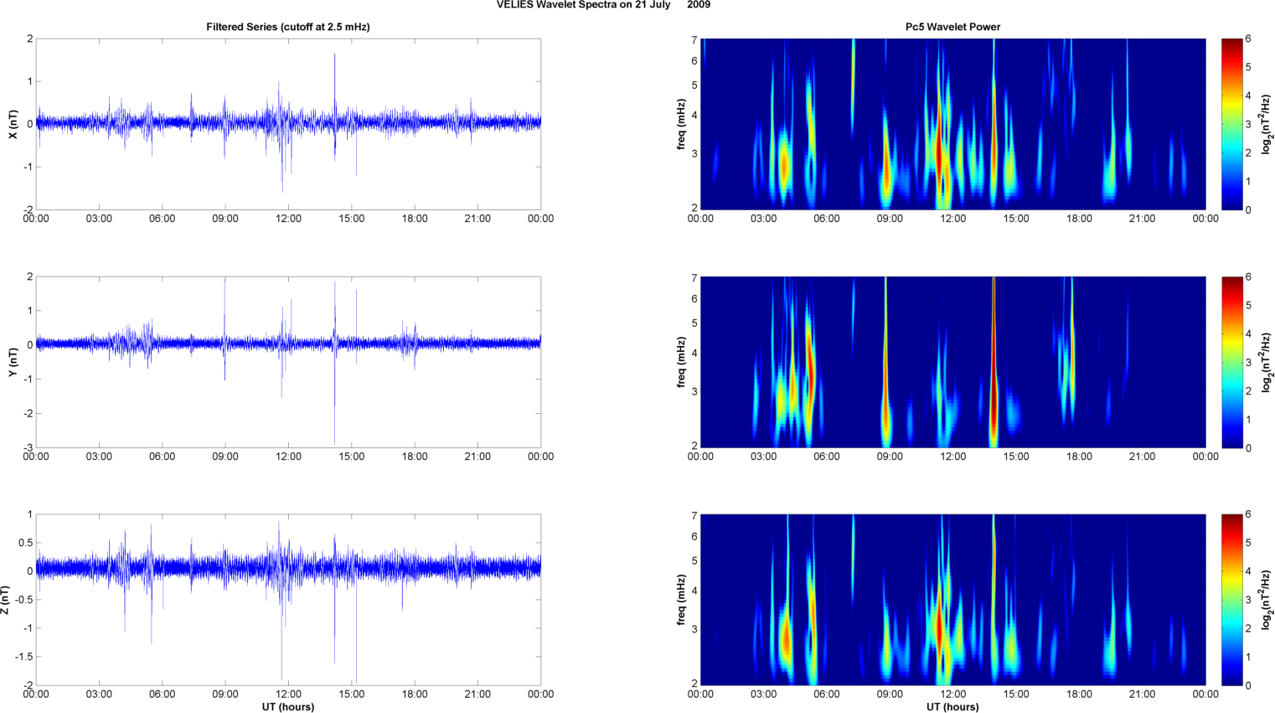Click inside the Z component filtered series plot
The image size is (1275, 713).
[288, 600]
